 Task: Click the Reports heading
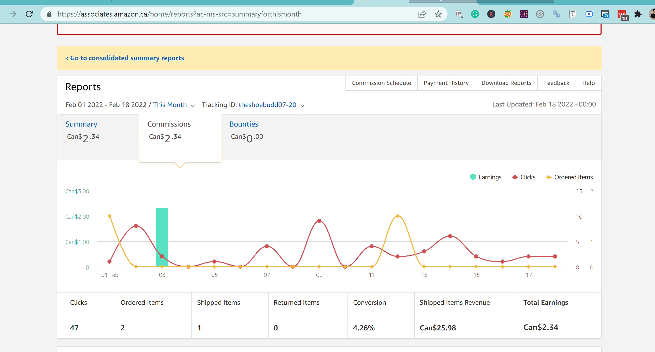83,87
